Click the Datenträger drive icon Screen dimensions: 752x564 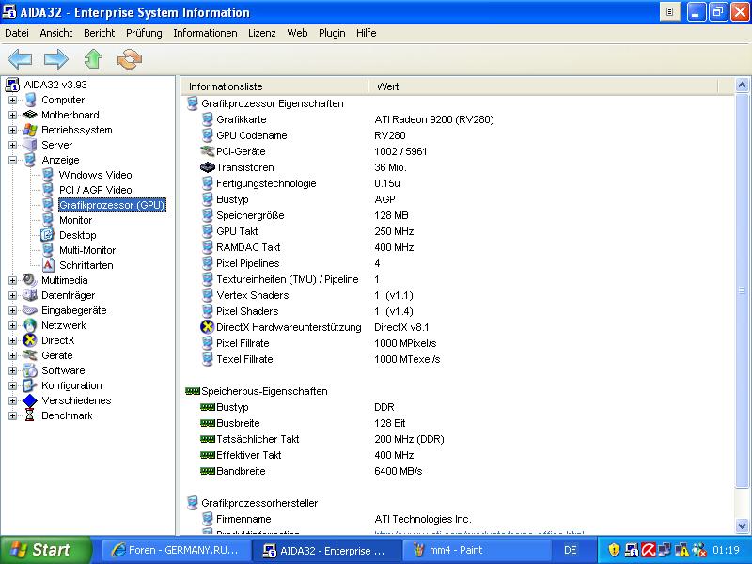pos(30,295)
